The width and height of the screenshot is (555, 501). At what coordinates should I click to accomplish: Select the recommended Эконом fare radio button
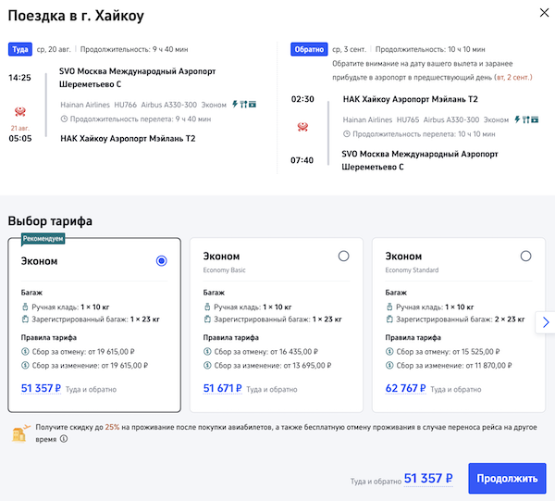(x=162, y=261)
